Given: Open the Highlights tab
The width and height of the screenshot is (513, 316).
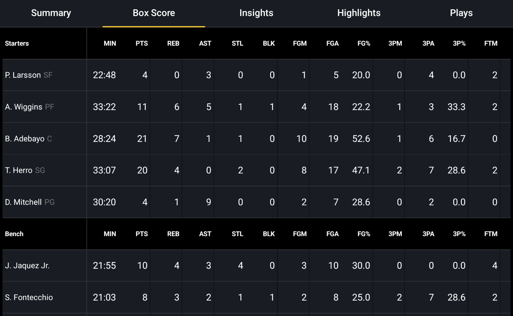Looking at the screenshot, I should click(359, 13).
